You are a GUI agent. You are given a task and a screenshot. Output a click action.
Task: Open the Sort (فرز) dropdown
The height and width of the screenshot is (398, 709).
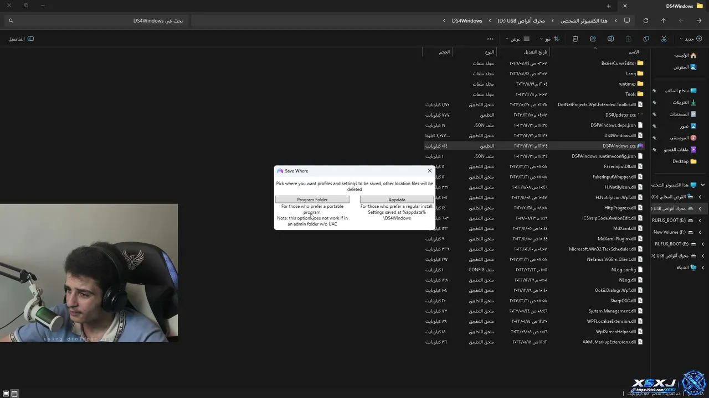(551, 39)
